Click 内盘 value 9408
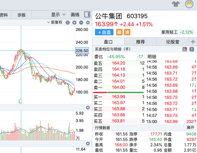 (191, 134)
